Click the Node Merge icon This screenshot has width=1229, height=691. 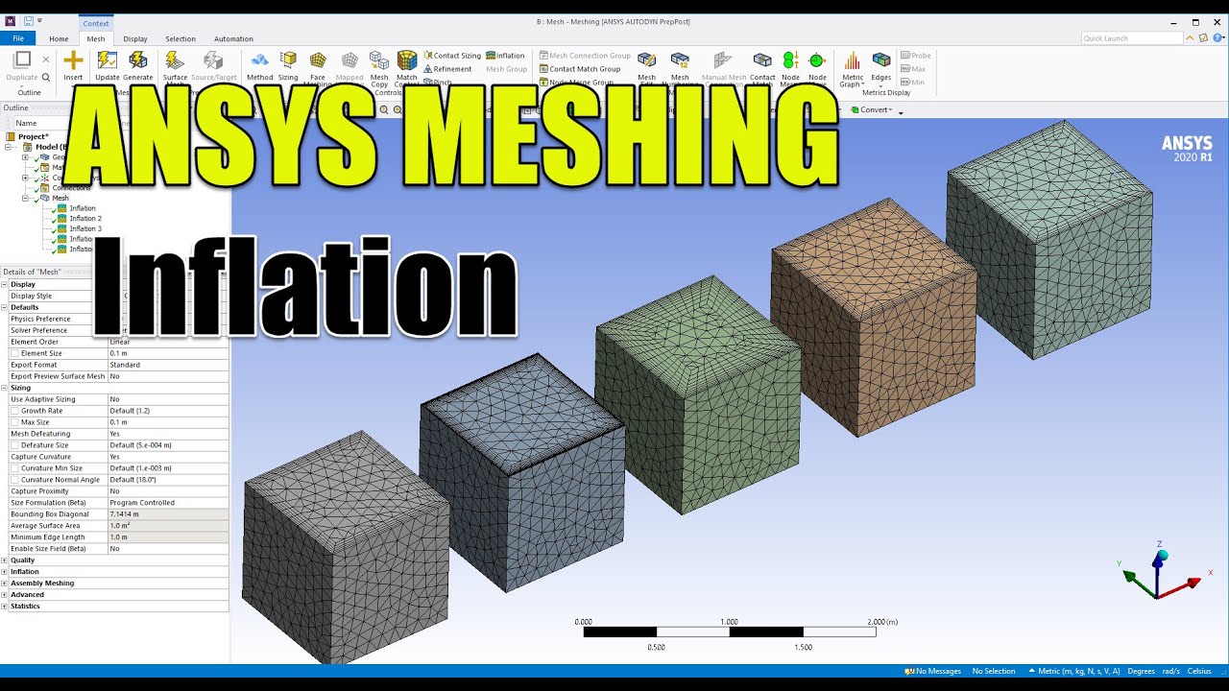[x=790, y=61]
